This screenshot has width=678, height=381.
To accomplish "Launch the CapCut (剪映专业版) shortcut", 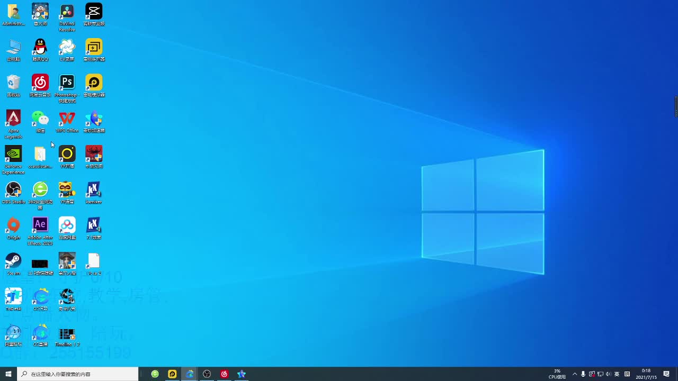I will point(94,14).
